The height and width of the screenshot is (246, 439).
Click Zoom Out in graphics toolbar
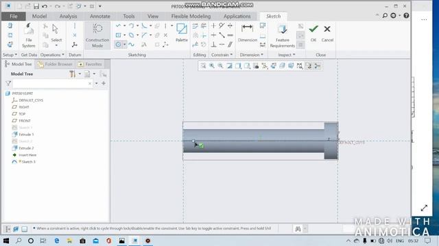click(x=221, y=66)
